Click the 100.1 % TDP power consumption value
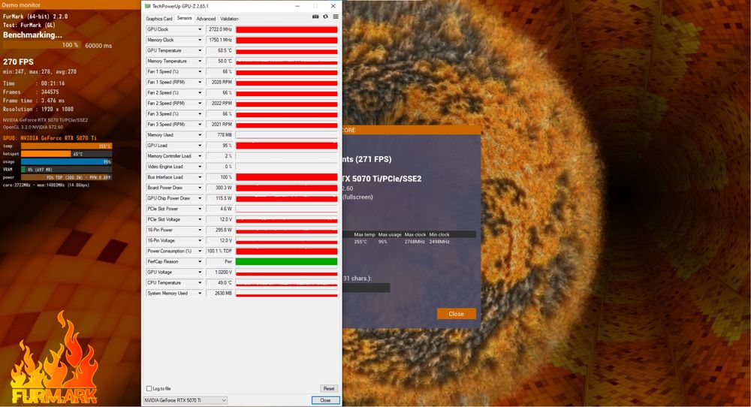The image size is (751, 407). [219, 251]
